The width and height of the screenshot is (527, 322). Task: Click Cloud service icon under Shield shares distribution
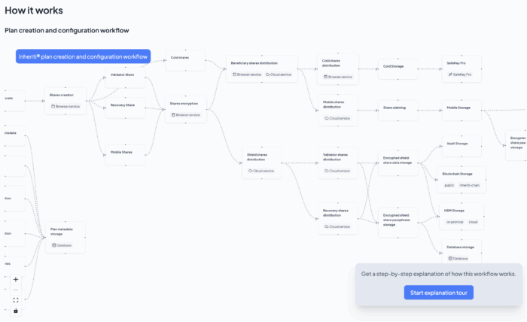(x=247, y=171)
